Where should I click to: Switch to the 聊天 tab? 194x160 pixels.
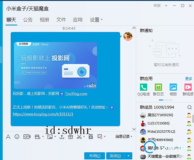tap(11, 20)
